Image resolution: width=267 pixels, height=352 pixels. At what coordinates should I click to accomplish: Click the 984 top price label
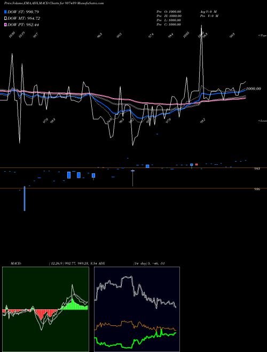point(171,35)
